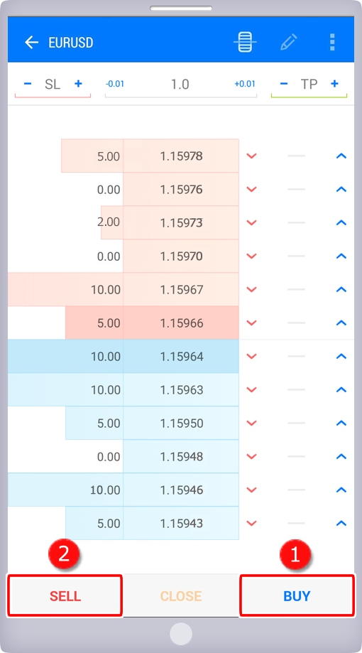Click the blue up chevron at 1.15978
This screenshot has width=362, height=653.
pos(341,156)
